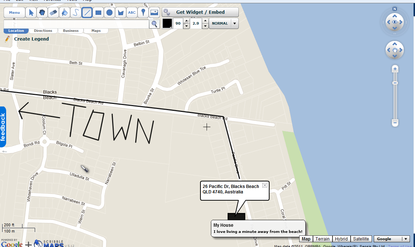This screenshot has height=247, width=415.
Task: Select the straight line tool
Action: (87, 12)
